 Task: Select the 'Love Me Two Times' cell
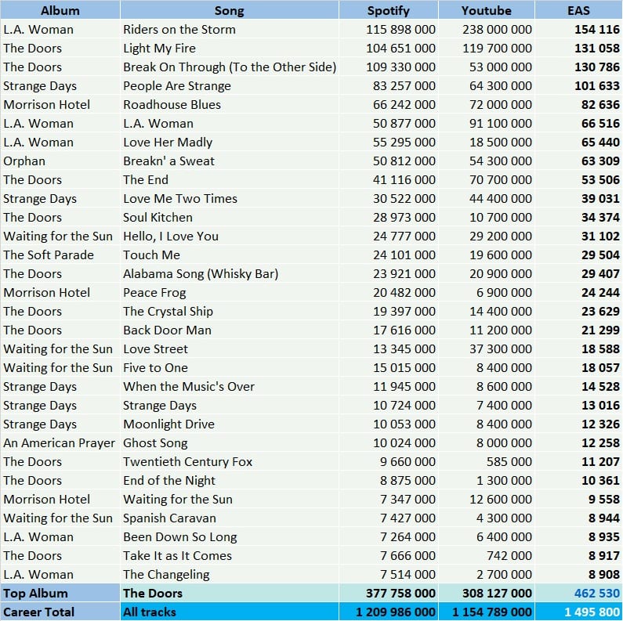pyautogui.click(x=230, y=199)
